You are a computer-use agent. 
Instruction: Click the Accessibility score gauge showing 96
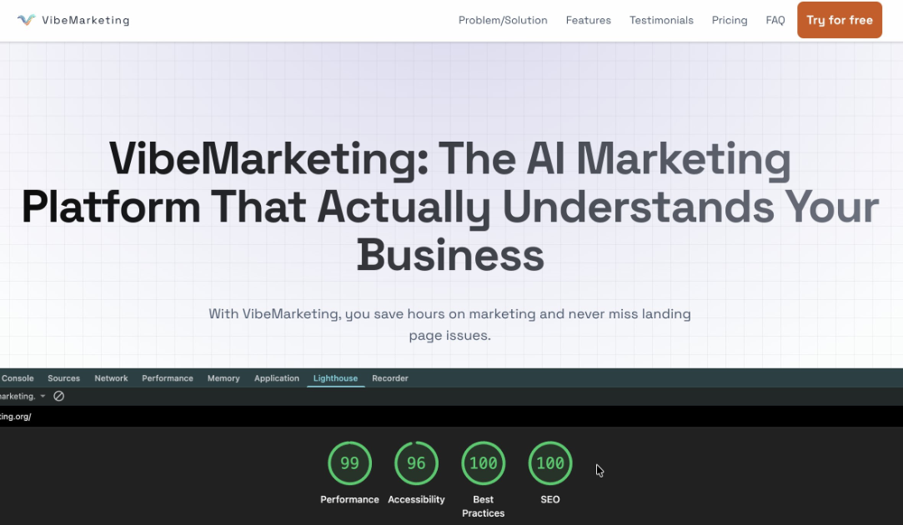coord(416,463)
